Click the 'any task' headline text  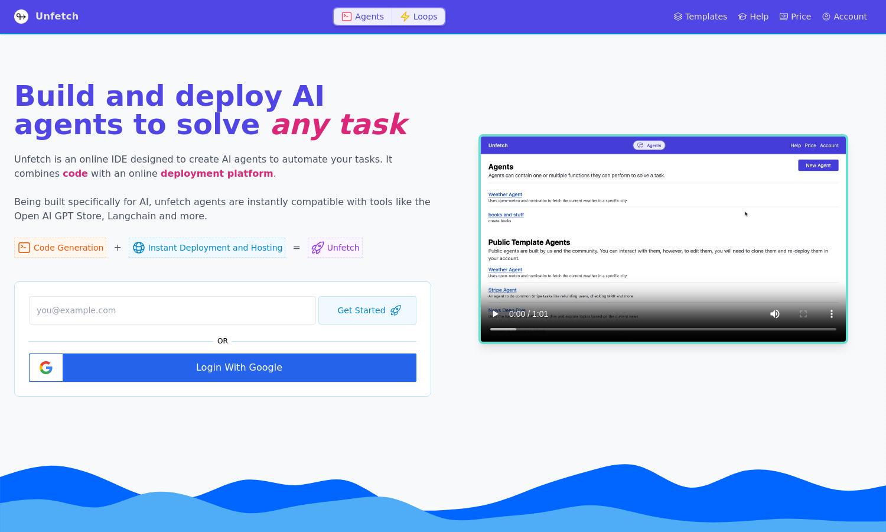pyautogui.click(x=340, y=125)
